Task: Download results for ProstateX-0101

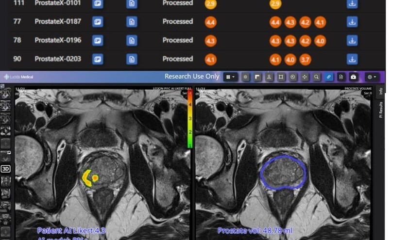Action: (352, 4)
